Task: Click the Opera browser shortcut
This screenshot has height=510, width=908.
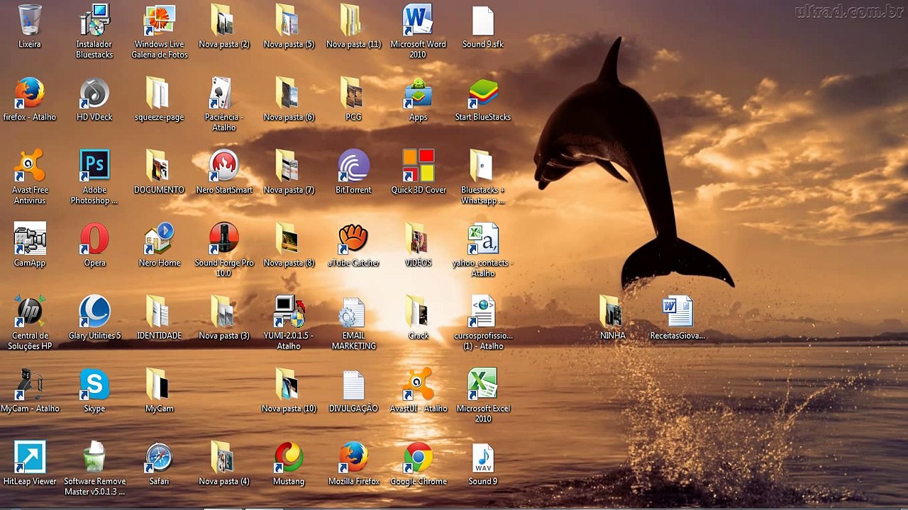Action: point(94,239)
